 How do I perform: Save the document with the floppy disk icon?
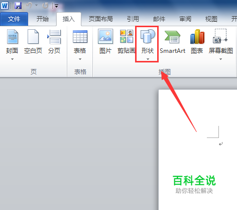click(x=18, y=6)
